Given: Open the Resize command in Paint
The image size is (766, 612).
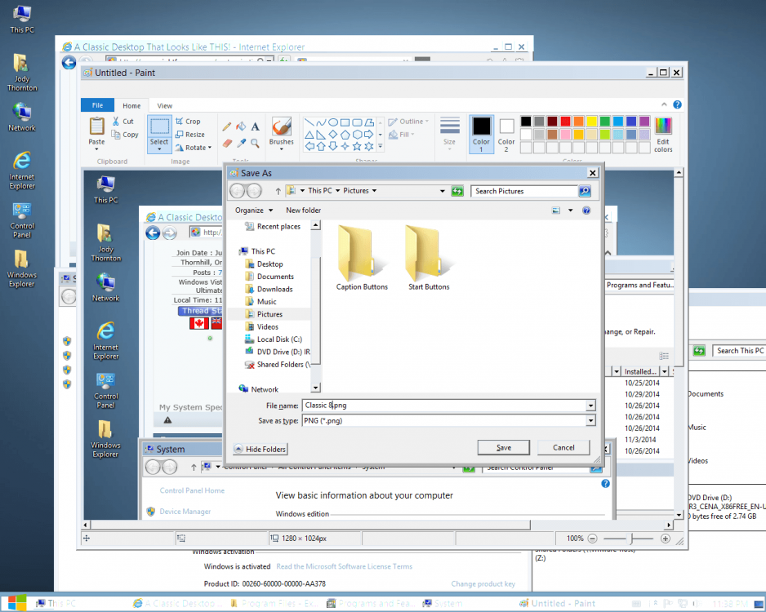Looking at the screenshot, I should (190, 134).
